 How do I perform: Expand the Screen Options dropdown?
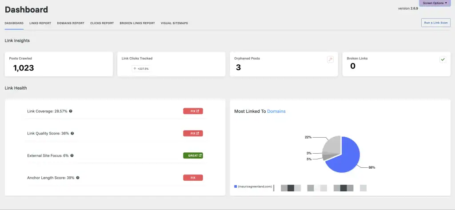[435, 3]
